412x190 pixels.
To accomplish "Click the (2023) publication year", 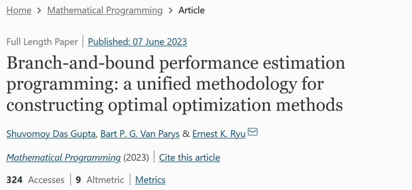I will coord(136,158).
